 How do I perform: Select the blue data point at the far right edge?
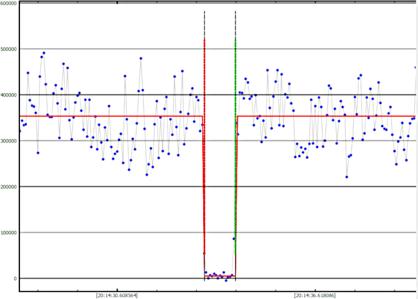tap(416, 67)
